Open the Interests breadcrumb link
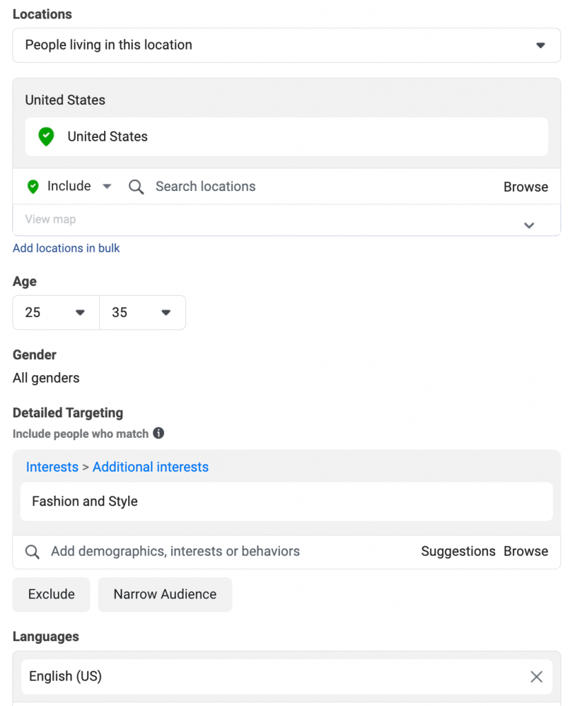 pyautogui.click(x=52, y=467)
